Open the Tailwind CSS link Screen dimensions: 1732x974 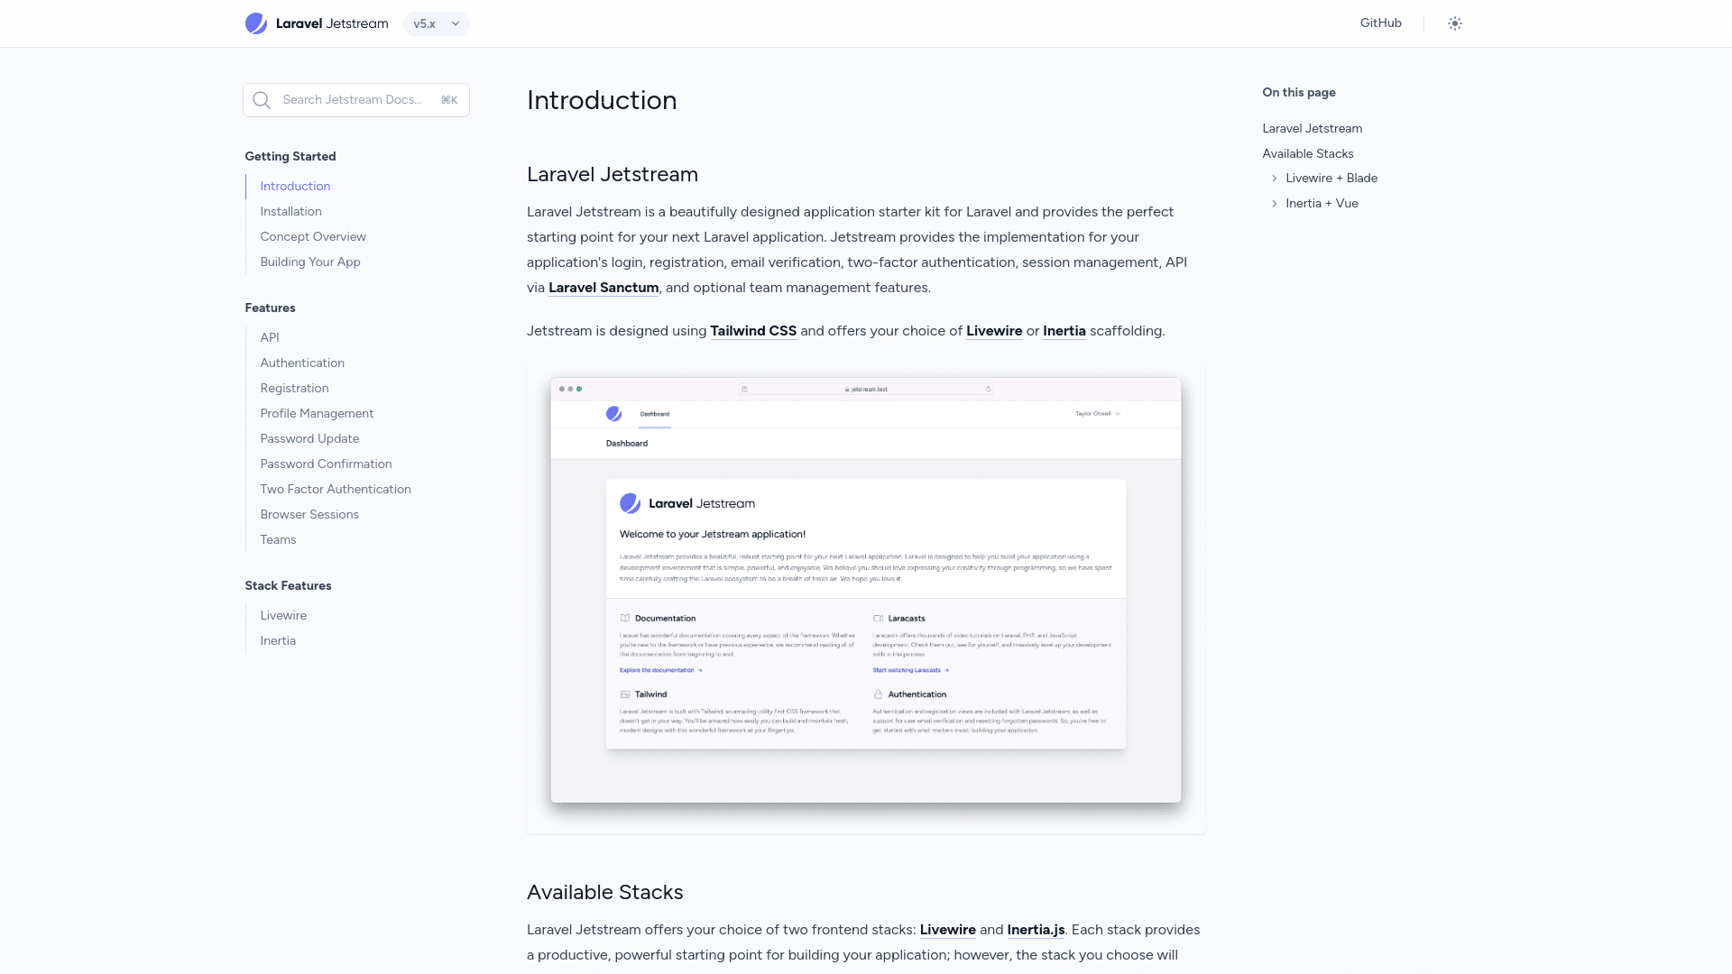[x=753, y=331]
